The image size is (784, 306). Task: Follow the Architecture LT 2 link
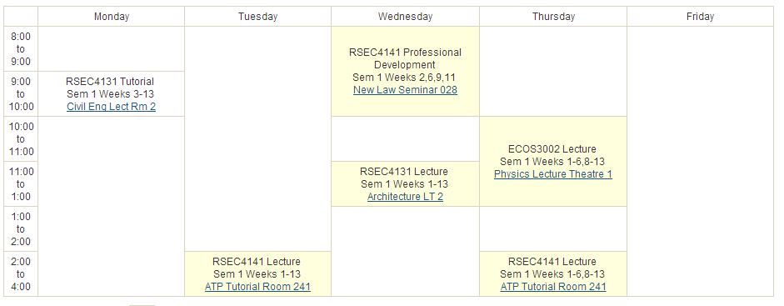tap(405, 197)
